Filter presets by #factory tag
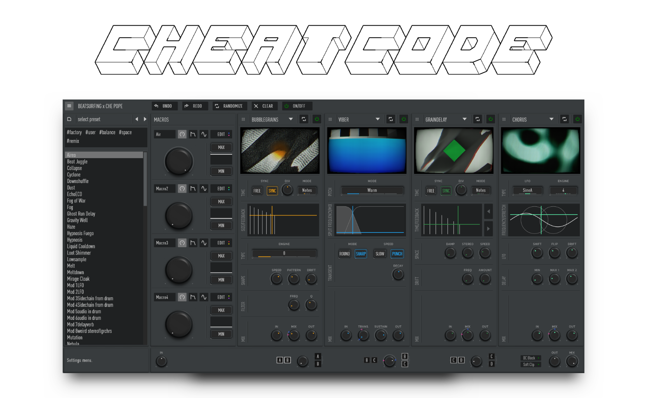 point(74,132)
